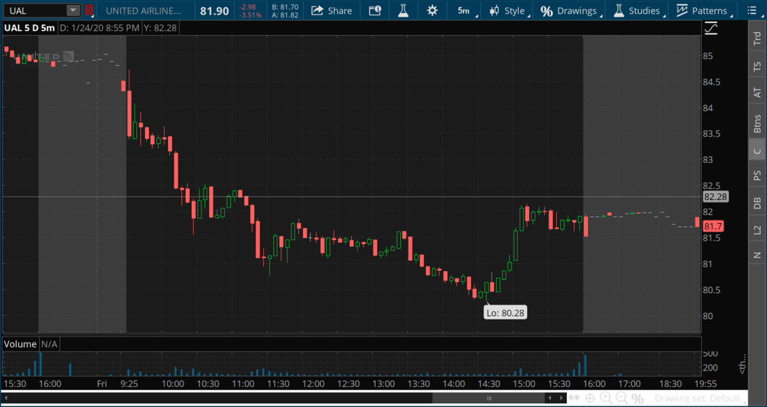
Task: Click the price axis scale curve icon
Action: point(711,28)
